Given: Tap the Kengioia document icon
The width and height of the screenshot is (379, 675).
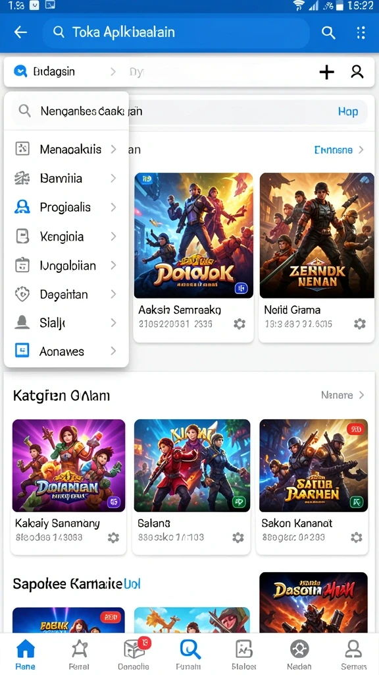Looking at the screenshot, I should pos(22,237).
